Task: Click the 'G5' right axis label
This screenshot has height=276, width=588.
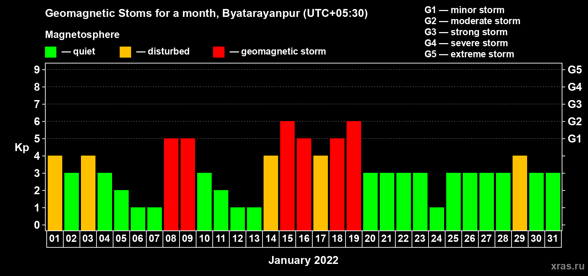Action: [575, 70]
